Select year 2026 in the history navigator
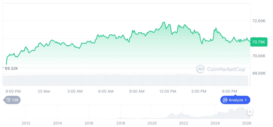Image resolution: width=273 pixels, height=127 pixels. coord(246,123)
